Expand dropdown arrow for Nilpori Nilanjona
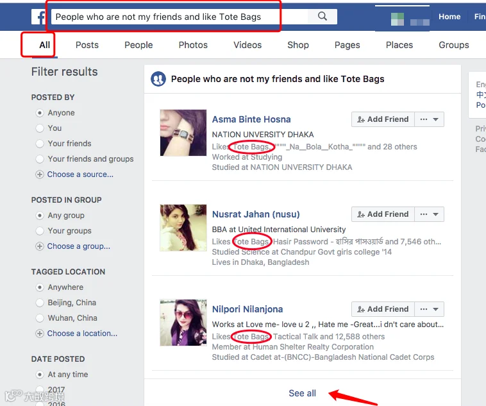 pos(435,310)
